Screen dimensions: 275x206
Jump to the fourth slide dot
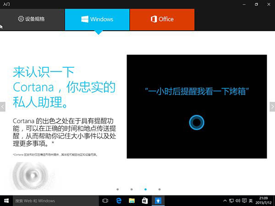(159, 190)
